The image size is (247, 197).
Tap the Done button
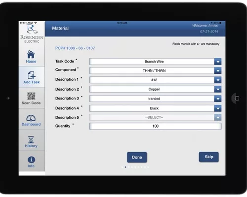point(137,157)
